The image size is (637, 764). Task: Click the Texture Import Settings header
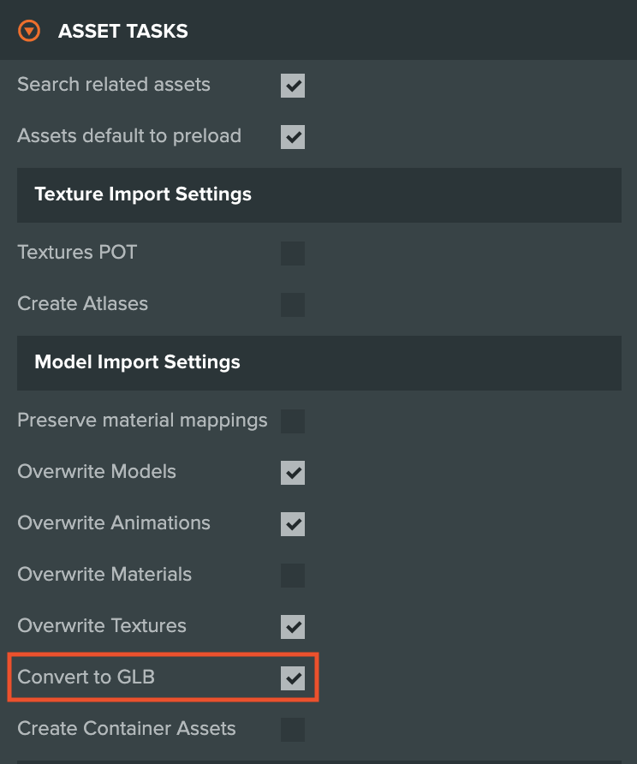tap(143, 194)
